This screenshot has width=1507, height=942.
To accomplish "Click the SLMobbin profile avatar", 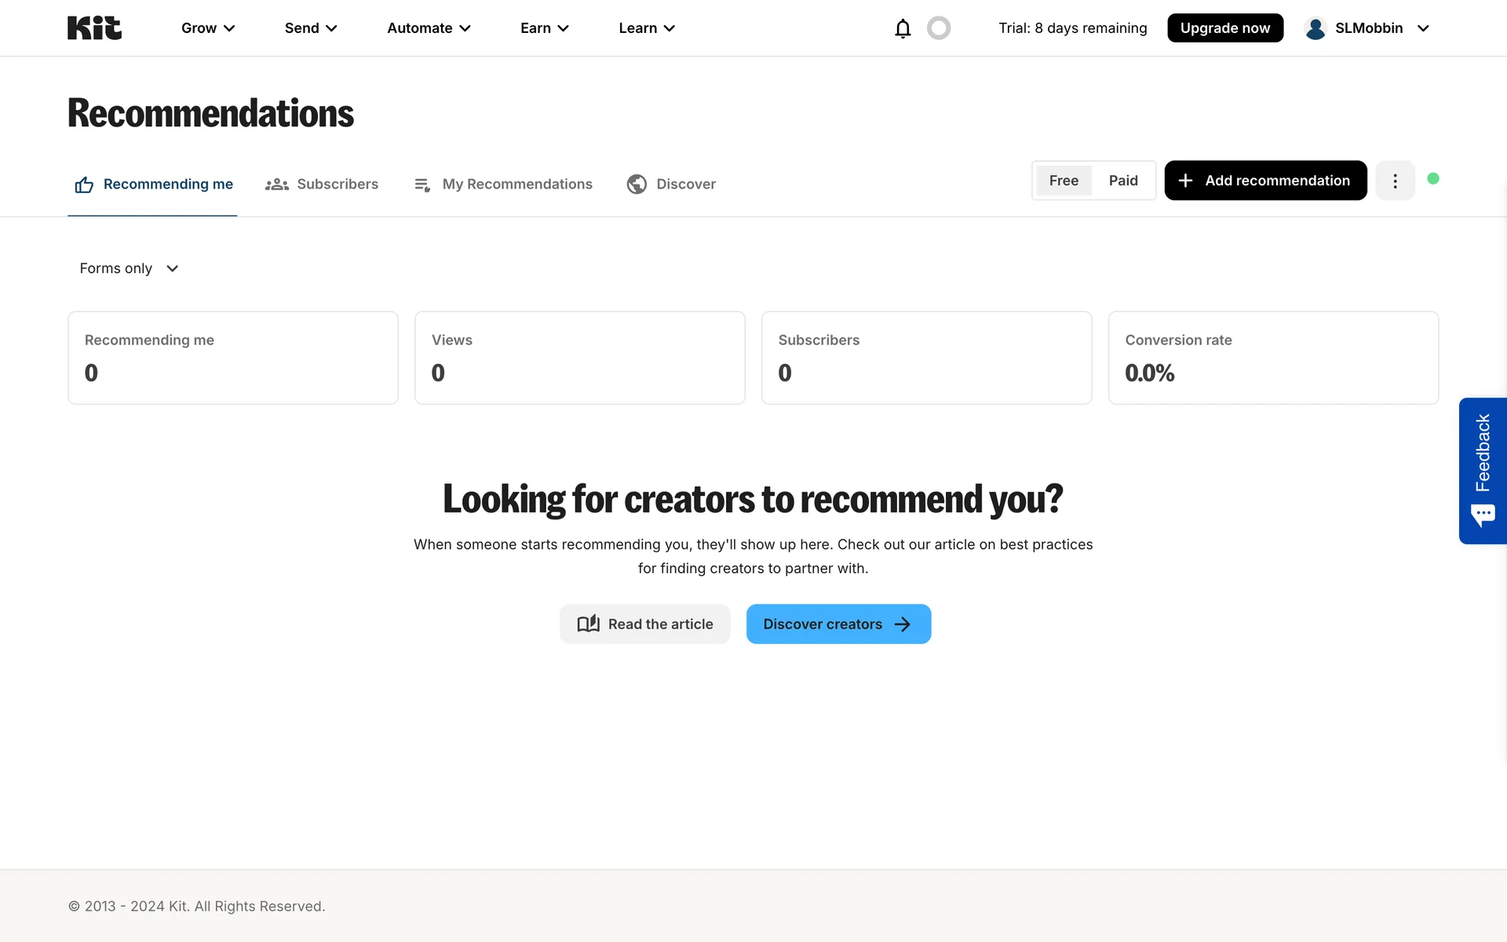I will (1315, 28).
